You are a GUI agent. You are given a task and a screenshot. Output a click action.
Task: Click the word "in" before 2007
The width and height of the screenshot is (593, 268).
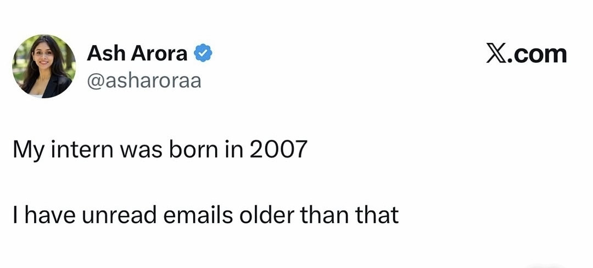(231, 150)
